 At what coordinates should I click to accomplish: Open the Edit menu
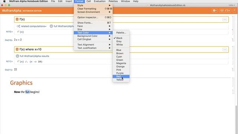(x=60, y=1)
